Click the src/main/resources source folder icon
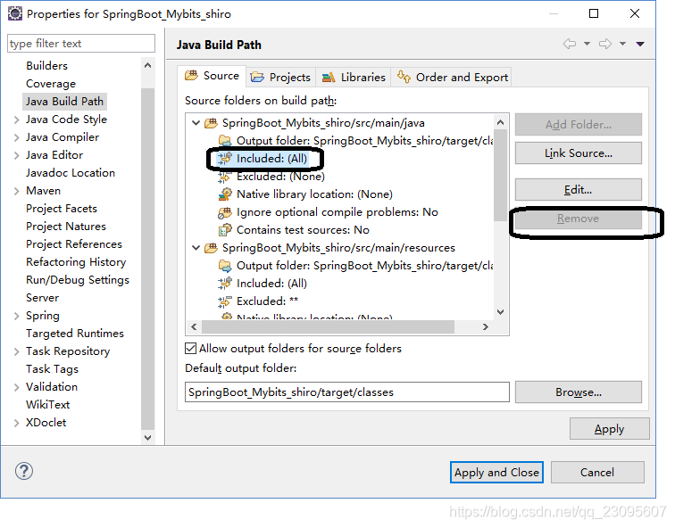Screen dimensions: 675x528 [x=211, y=248]
